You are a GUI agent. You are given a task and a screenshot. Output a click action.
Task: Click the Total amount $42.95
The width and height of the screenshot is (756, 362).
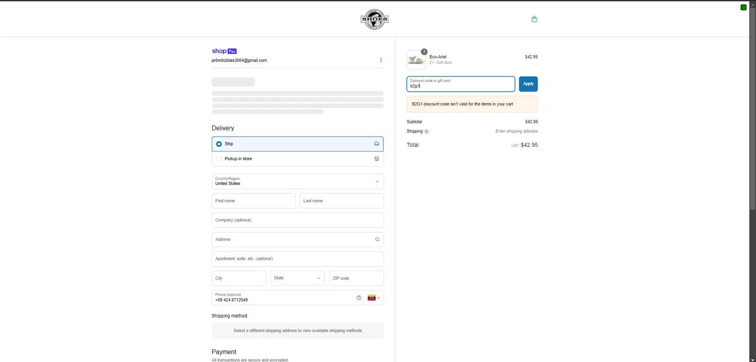tap(529, 145)
